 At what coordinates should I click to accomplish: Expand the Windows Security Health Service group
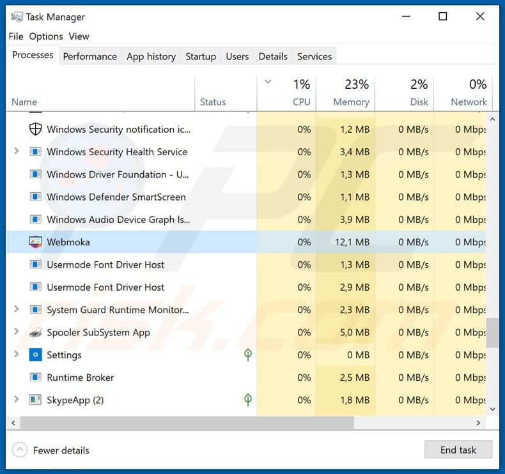pyautogui.click(x=17, y=151)
